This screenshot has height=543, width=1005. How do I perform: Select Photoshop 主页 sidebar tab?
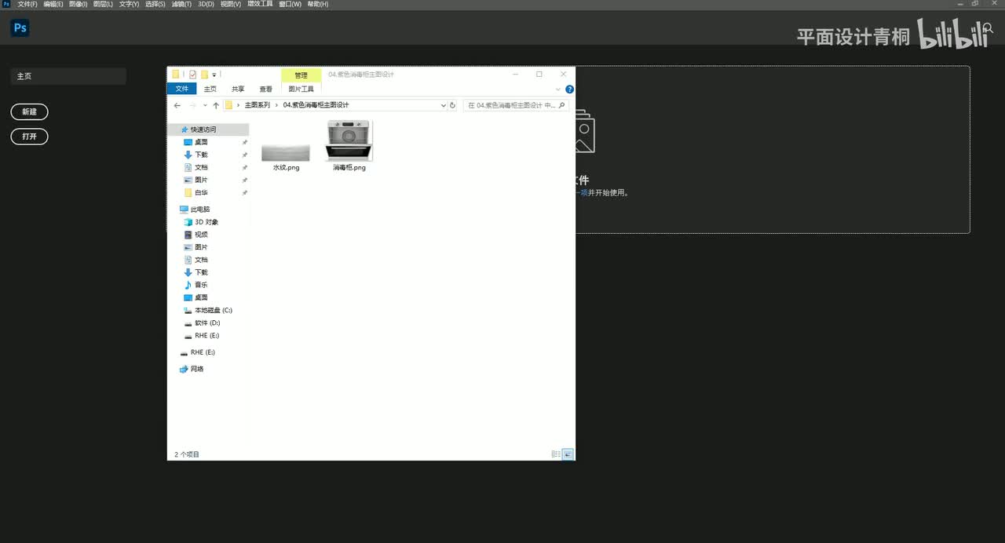68,76
